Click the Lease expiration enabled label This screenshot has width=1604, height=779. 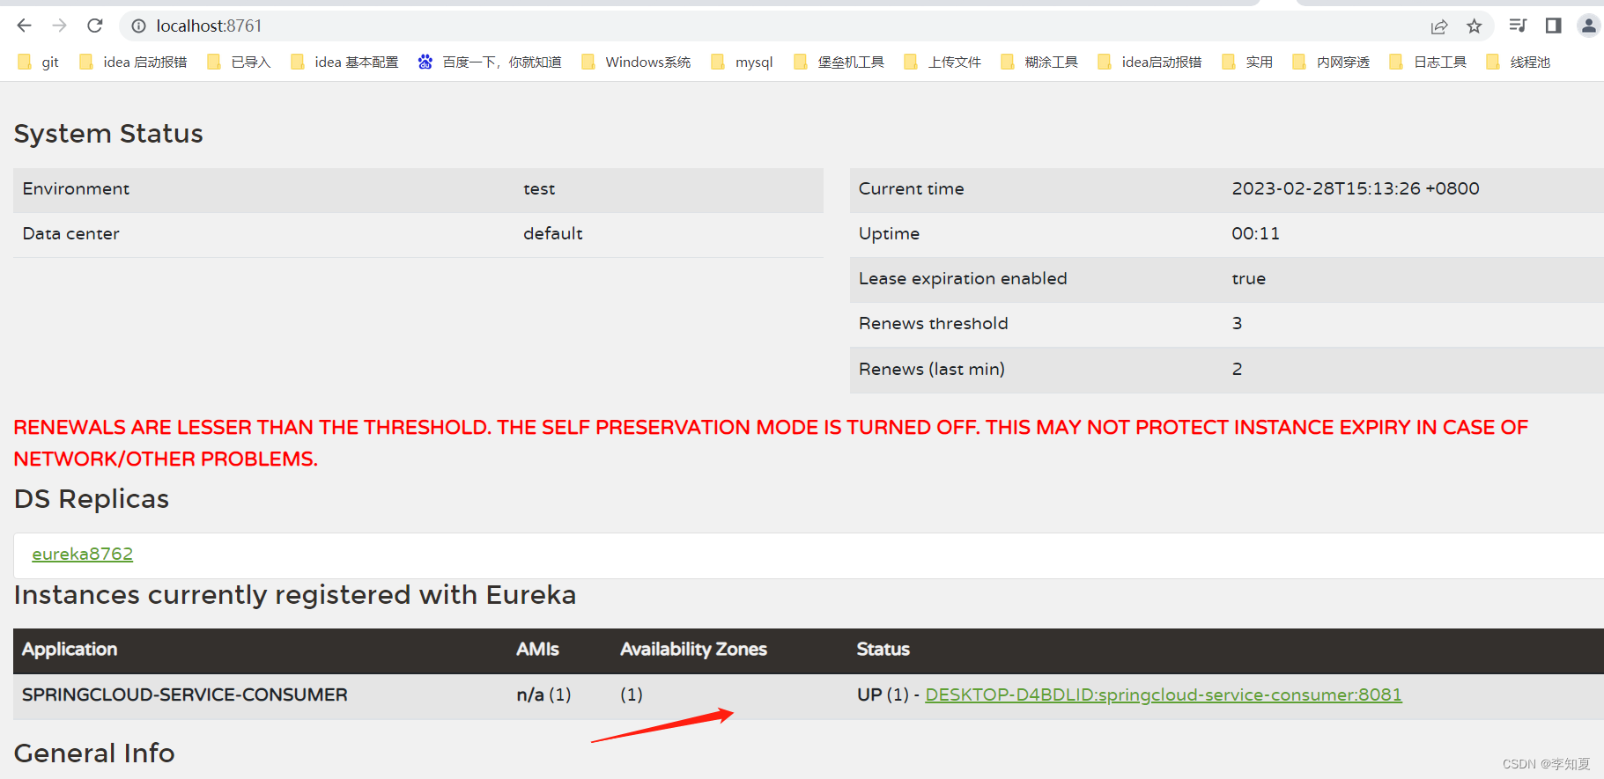click(x=963, y=278)
